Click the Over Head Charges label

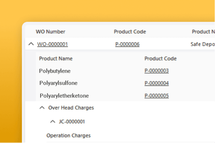pyautogui.click(x=71, y=108)
